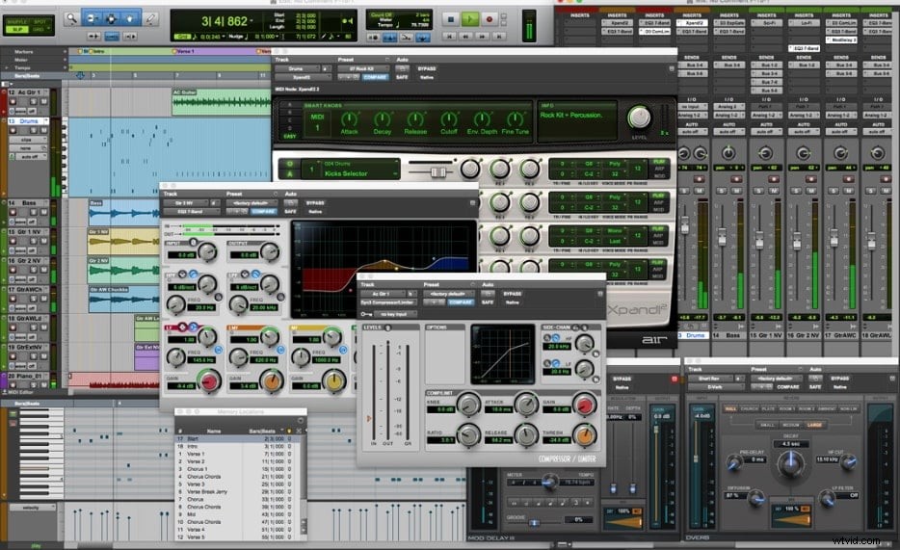
Task: Open the compressor key input selector
Action: coord(394,314)
